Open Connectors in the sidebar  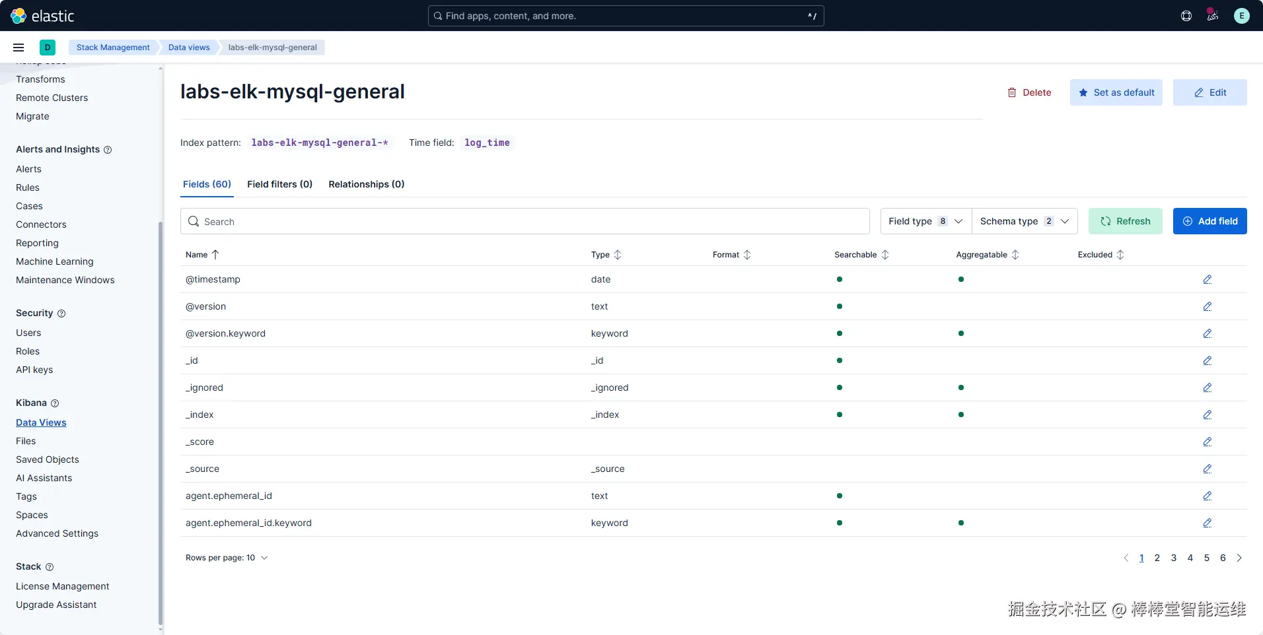[41, 224]
